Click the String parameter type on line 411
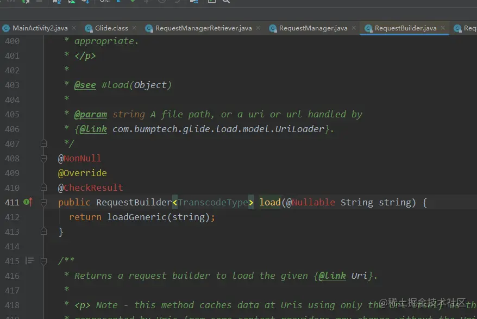This screenshot has height=319, width=477. (x=357, y=202)
